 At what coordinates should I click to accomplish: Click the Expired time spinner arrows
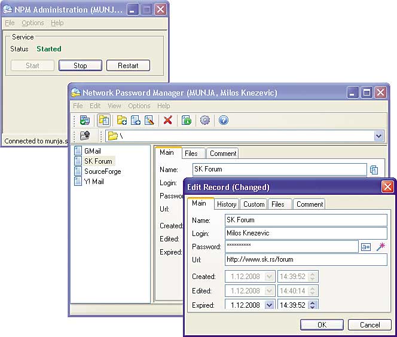[x=313, y=305]
